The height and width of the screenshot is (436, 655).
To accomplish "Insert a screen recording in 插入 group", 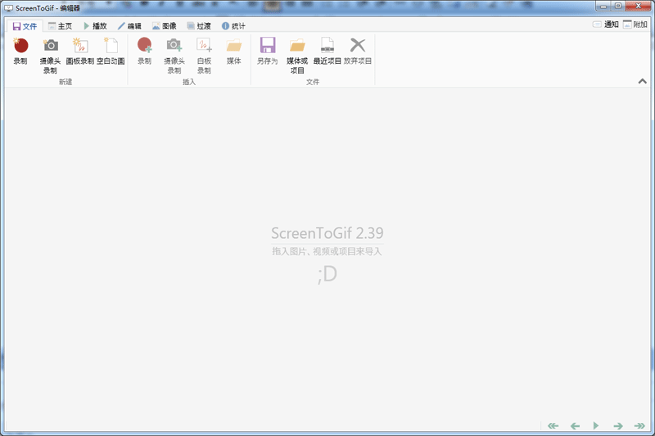I will (145, 51).
